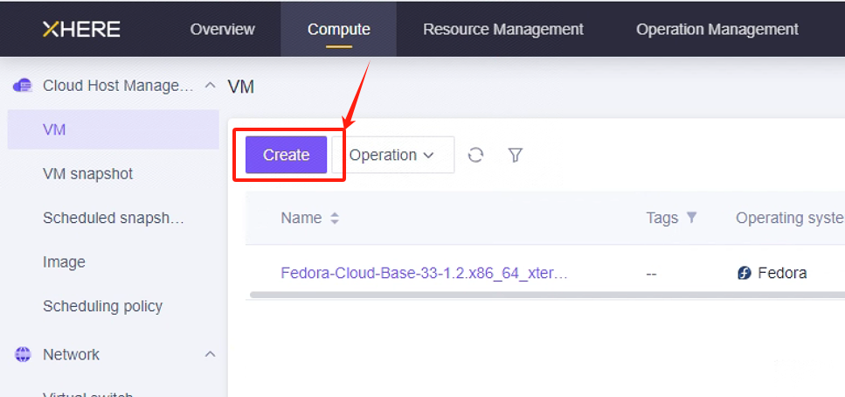845x397 pixels.
Task: Click the Create button
Action: tap(286, 155)
